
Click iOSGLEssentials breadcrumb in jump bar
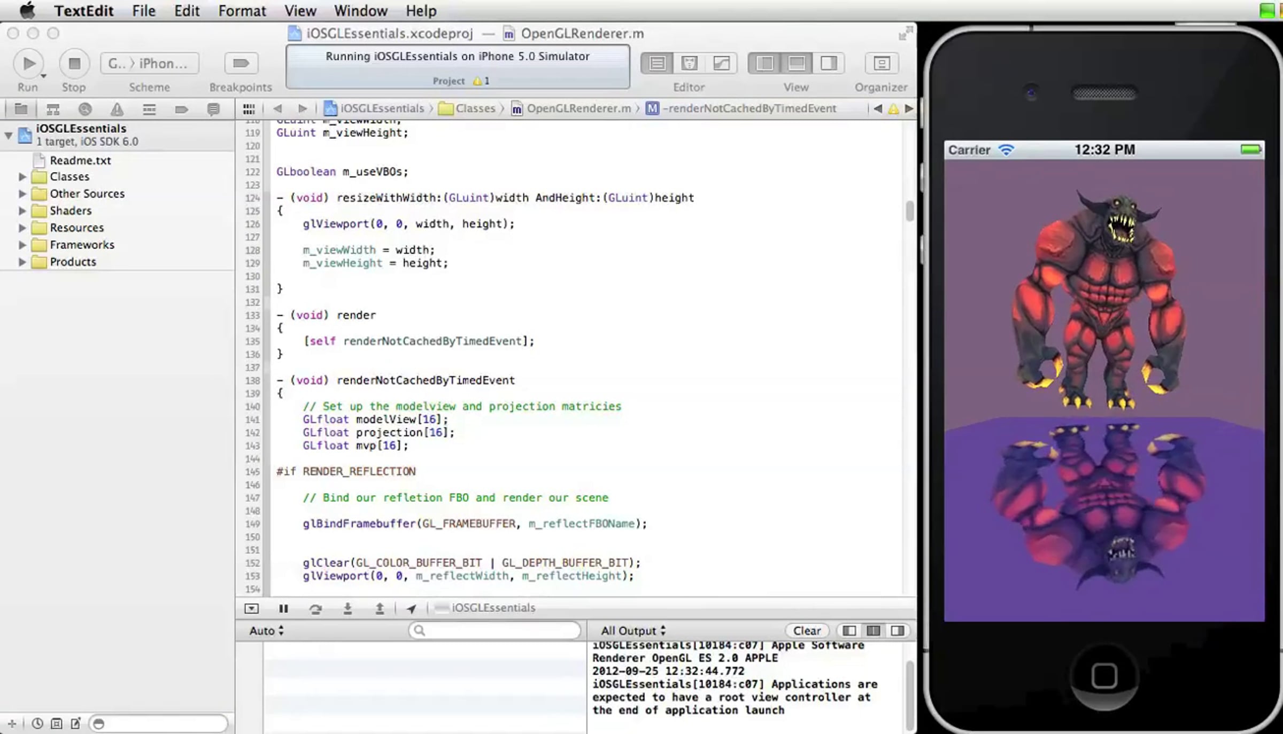point(374,108)
